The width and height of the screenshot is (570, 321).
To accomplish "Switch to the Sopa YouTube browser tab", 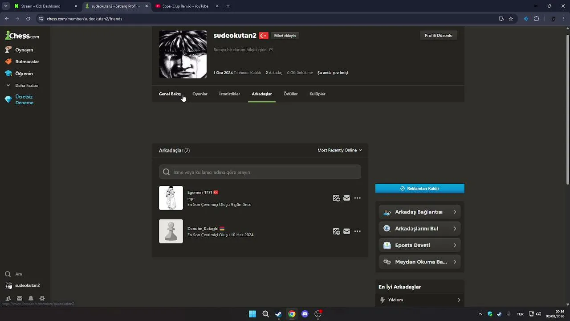I will click(186, 6).
